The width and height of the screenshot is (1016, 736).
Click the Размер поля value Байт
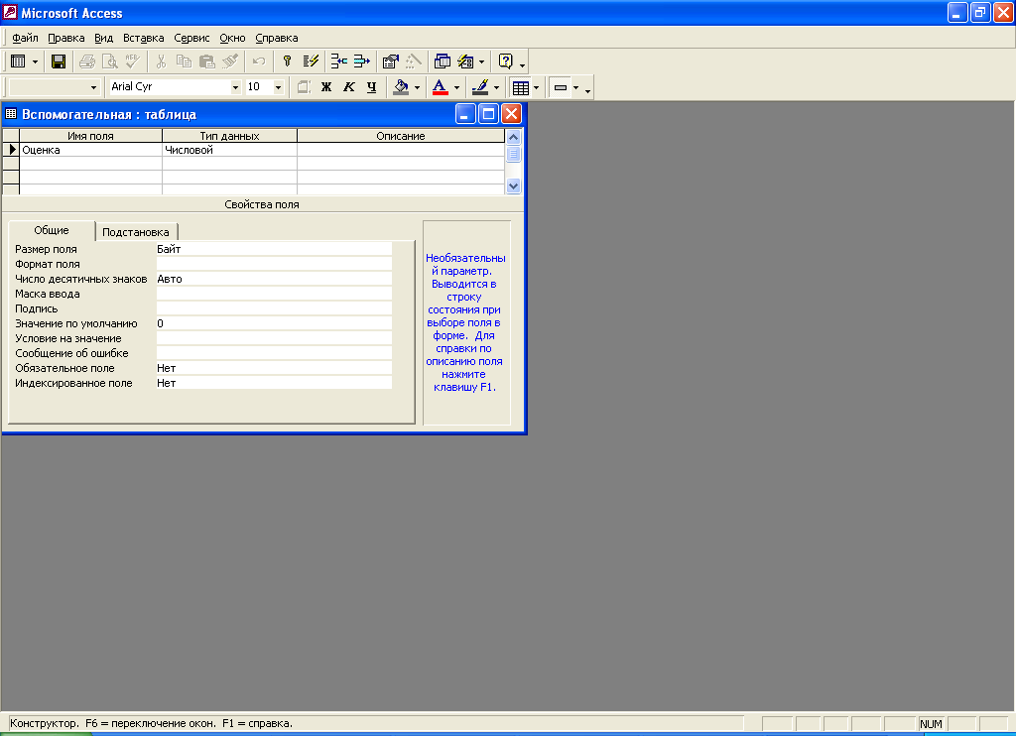pyautogui.click(x=274, y=249)
